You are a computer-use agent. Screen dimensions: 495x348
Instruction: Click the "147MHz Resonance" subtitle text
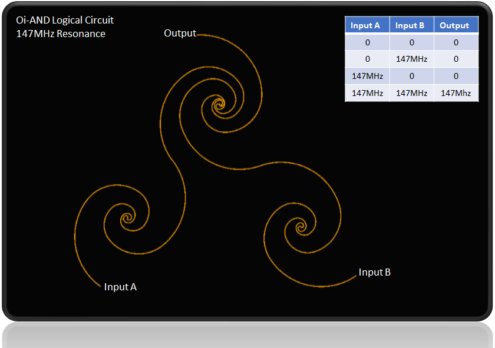click(x=61, y=34)
